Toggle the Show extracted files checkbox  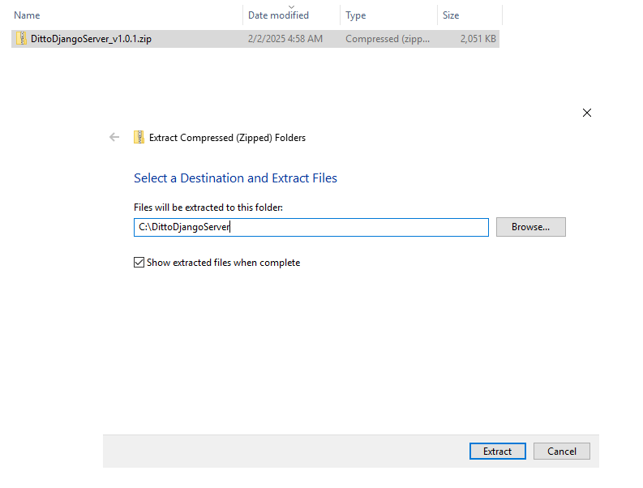coord(139,263)
